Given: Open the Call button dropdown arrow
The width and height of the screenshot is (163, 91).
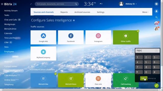Looking at the screenshot, I should pos(146,78).
